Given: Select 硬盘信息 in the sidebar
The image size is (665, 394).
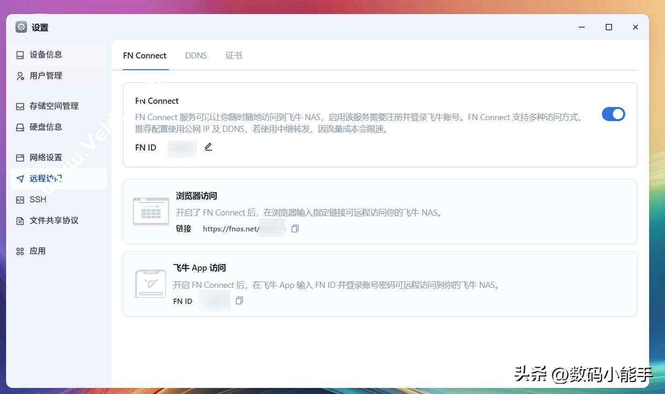Looking at the screenshot, I should pos(58,127).
